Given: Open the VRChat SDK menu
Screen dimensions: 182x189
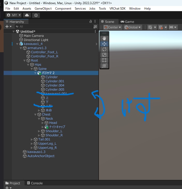Looking at the screenshot, I should pyautogui.click(x=118, y=9).
